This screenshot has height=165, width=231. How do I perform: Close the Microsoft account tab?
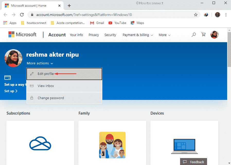[x=59, y=6]
